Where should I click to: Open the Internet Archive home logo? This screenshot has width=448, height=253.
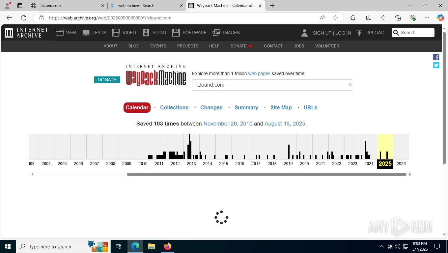tap(26, 33)
